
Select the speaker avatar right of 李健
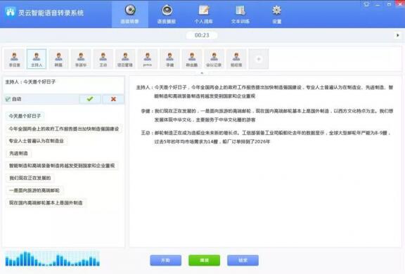click(x=192, y=59)
